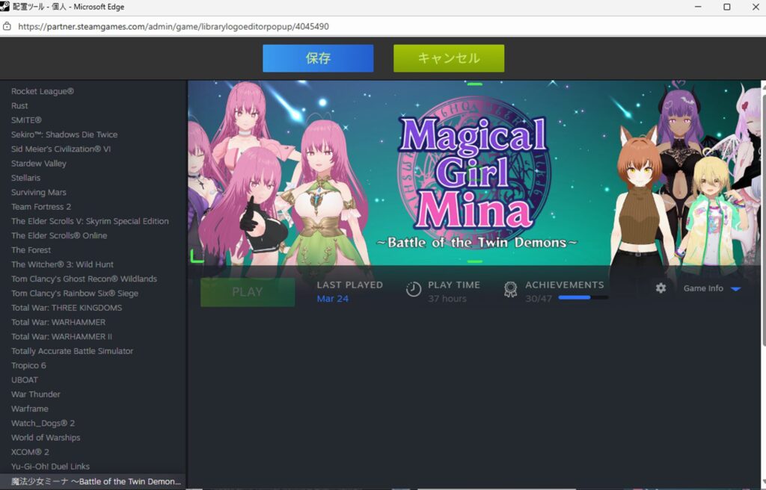Click the lock icon in the address bar
766x490 pixels.
pyautogui.click(x=7, y=26)
